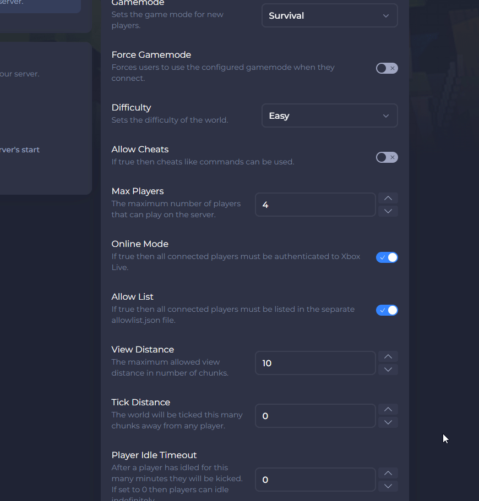Viewport: 479px width, 501px height.
Task: Select the Tick Distance input box
Action: 315,416
